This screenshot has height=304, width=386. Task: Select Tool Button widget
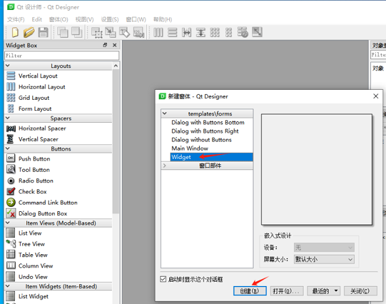click(59, 169)
